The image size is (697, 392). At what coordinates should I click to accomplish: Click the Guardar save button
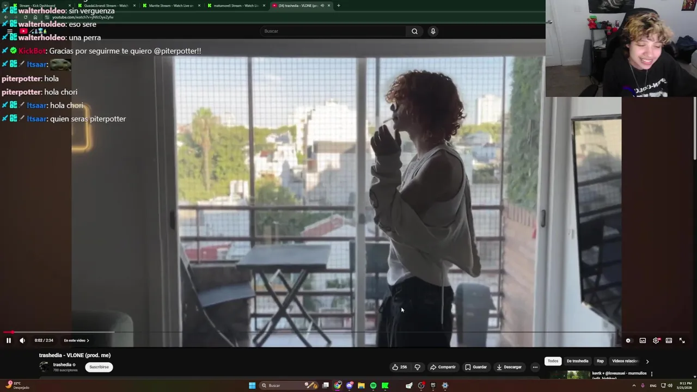point(475,367)
